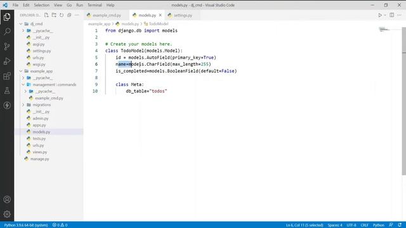Click the Refresh Explorer icon
The width and height of the screenshot is (406, 228).
62,15
